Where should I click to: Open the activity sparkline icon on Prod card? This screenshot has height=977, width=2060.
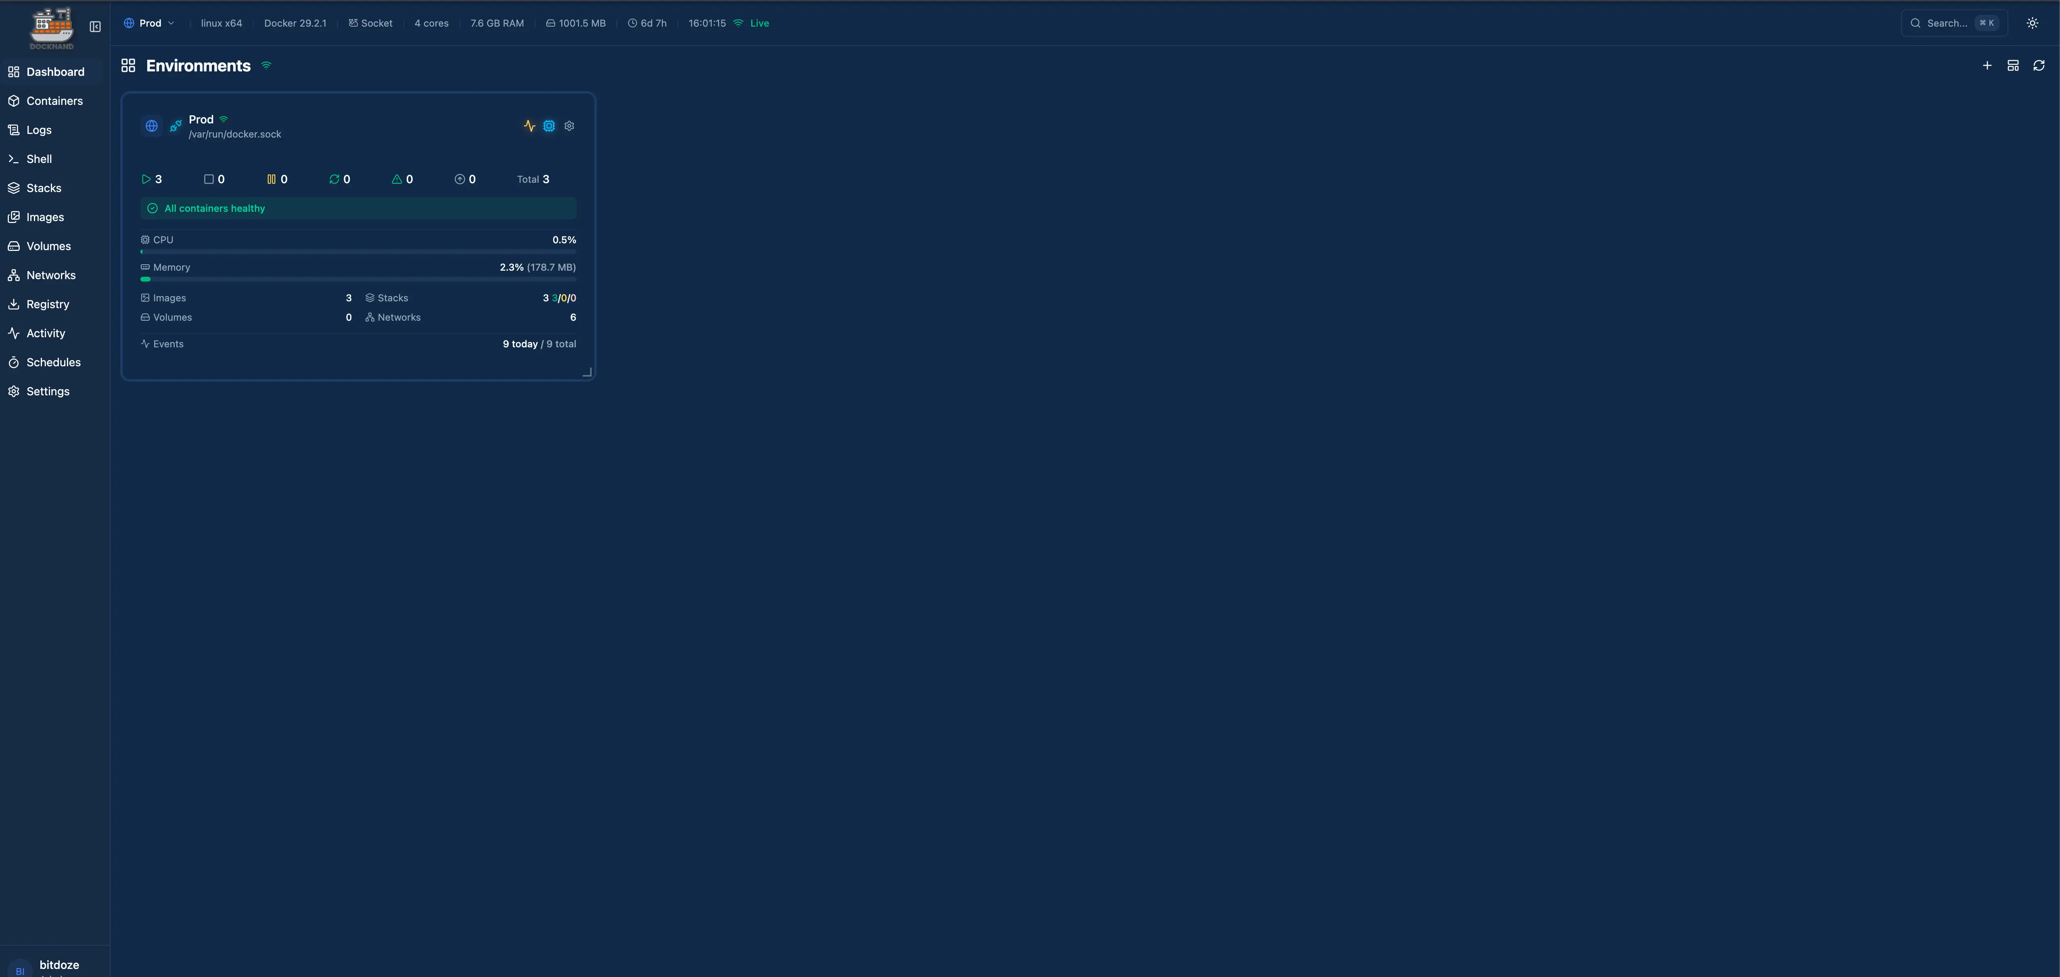529,125
